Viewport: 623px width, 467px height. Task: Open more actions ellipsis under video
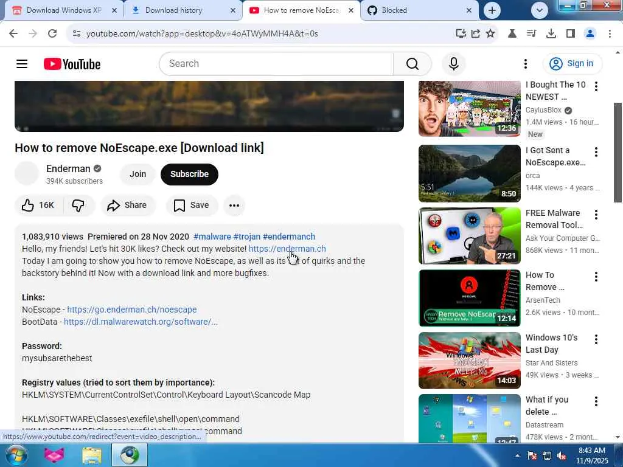(234, 206)
